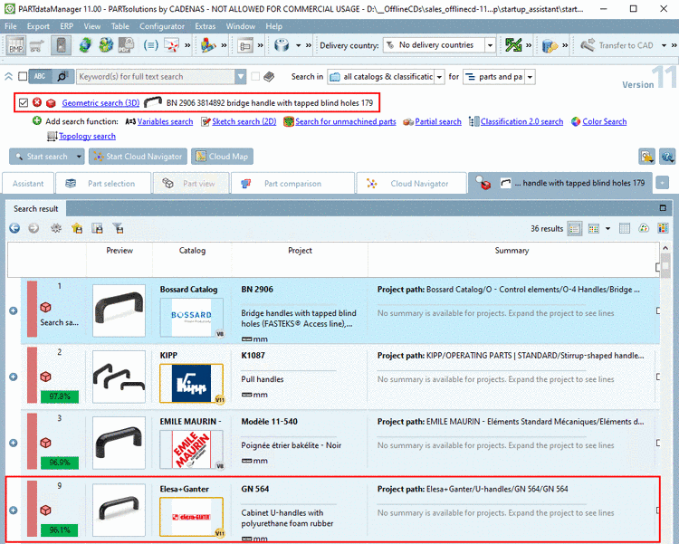Expand the BN 2906 result row
This screenshot has height=544, width=679.
click(14, 310)
